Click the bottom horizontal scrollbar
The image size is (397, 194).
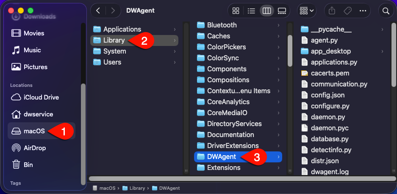click(242, 178)
